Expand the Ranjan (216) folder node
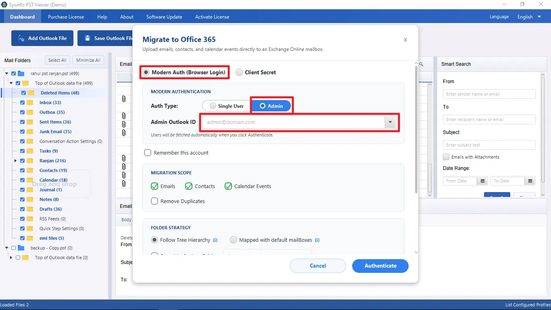 click(x=16, y=161)
